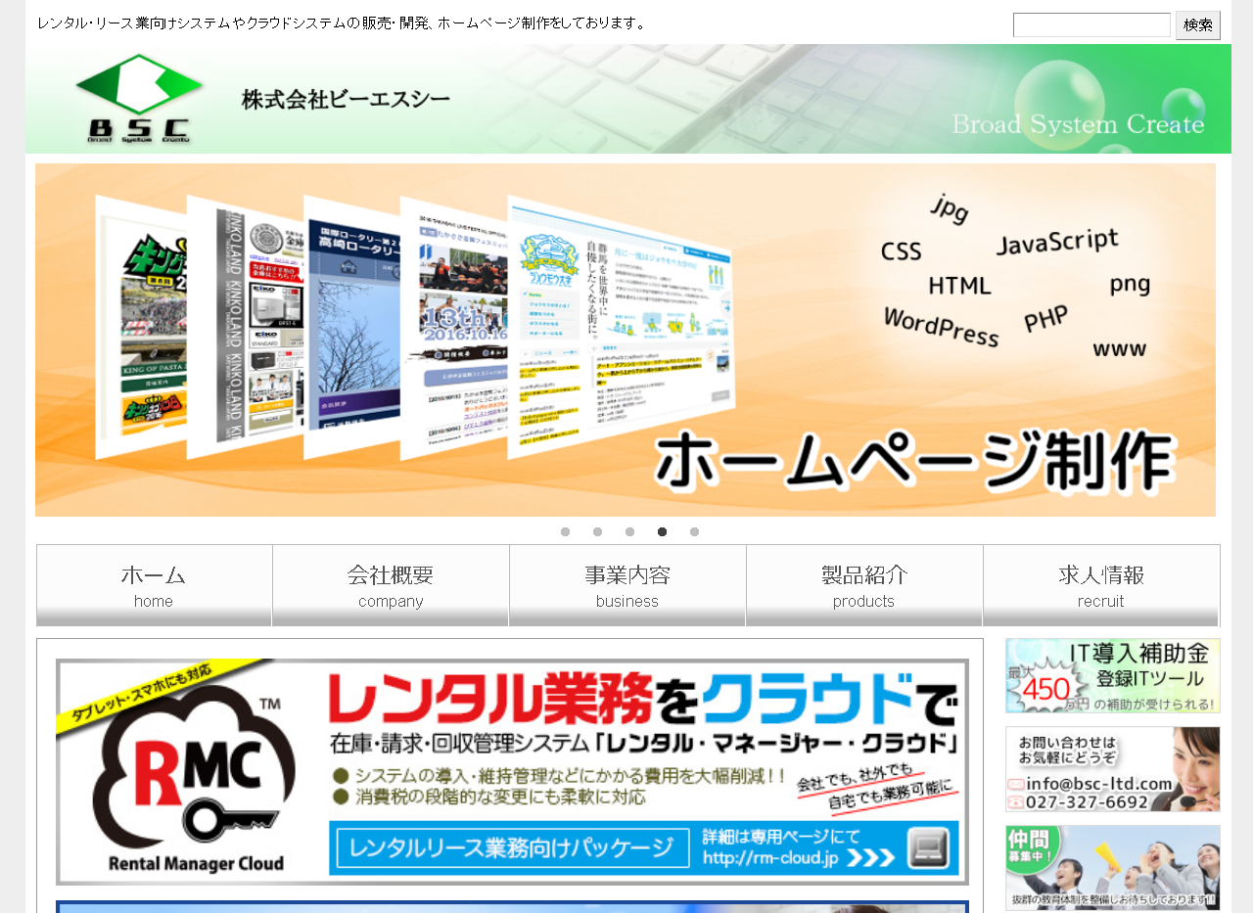Click the ホームページ制作 slideshow banner
Image resolution: width=1253 pixels, height=913 pixels.
tap(626, 340)
